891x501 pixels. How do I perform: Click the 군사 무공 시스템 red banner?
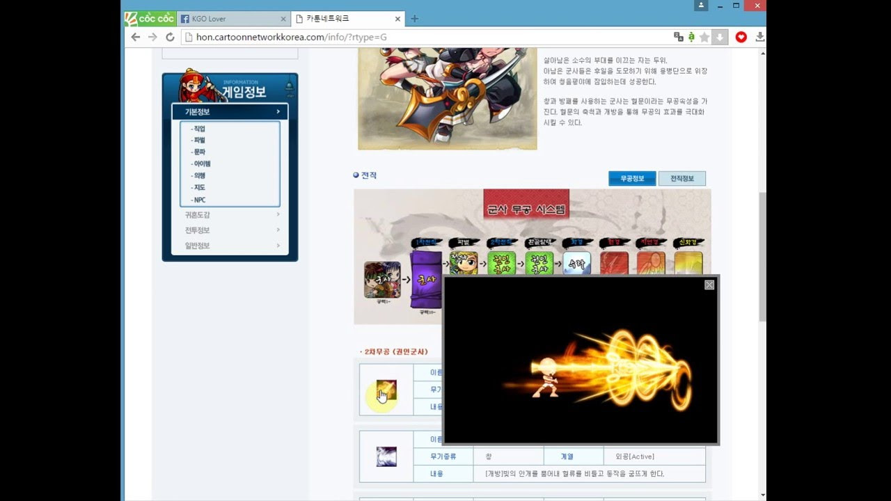pyautogui.click(x=526, y=205)
